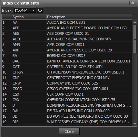138x137 pixels.
Task: Select the AES symbol
Action: [16, 33]
